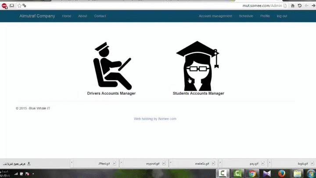The image size is (316, 178).
Task: Click the Almutraf Company brand link
Action: coord(37,16)
